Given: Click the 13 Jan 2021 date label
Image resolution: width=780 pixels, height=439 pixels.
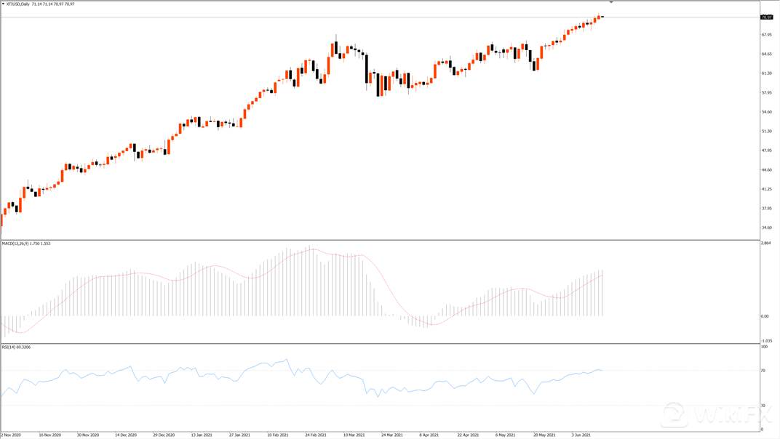Looking at the screenshot, I should [202, 435].
